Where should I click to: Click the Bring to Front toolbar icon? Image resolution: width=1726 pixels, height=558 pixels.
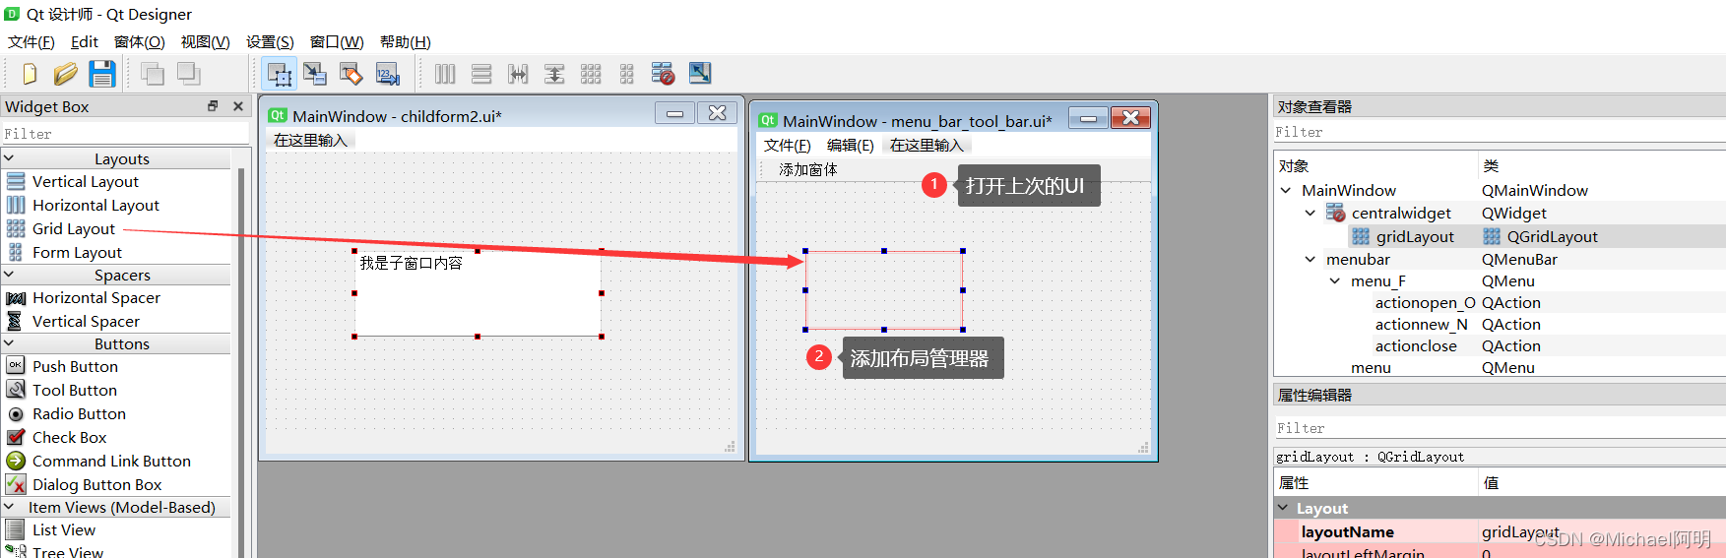click(x=188, y=74)
